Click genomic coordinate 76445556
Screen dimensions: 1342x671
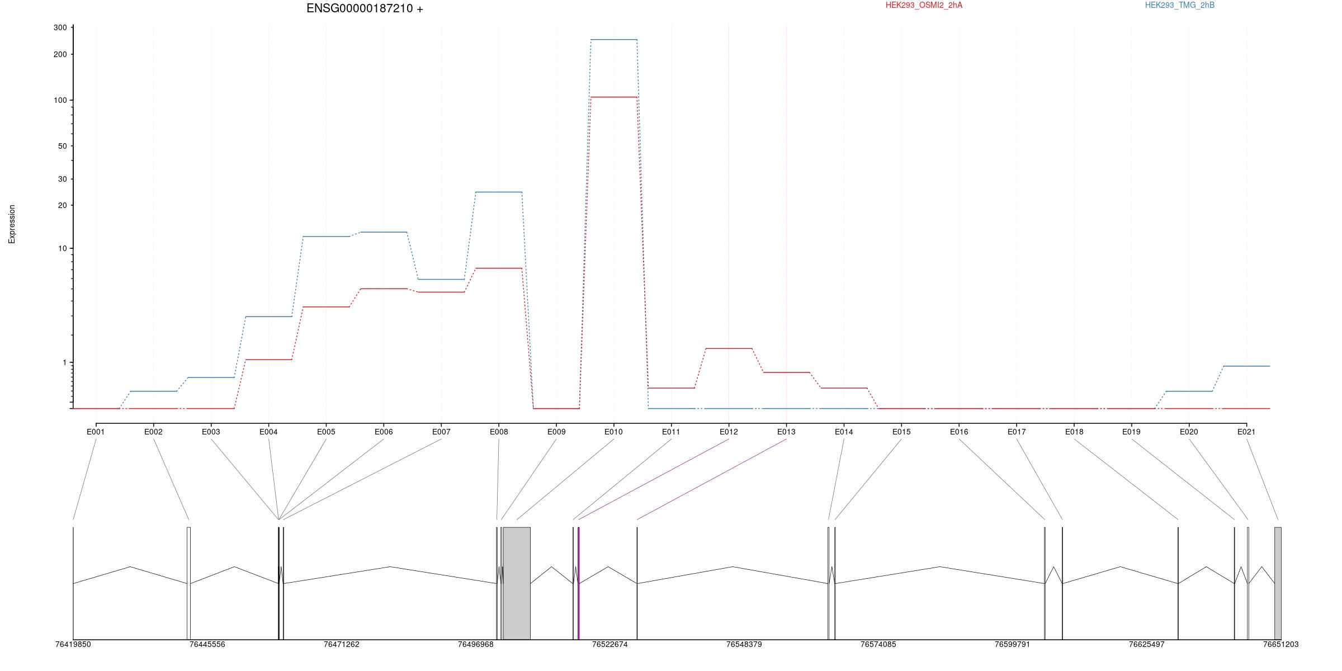point(207,644)
